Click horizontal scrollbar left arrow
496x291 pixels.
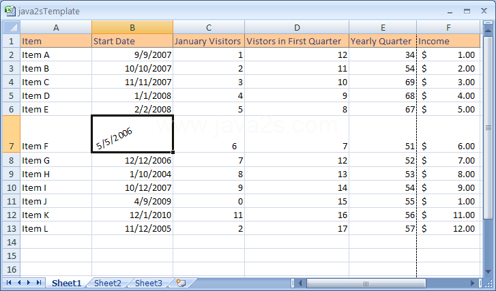click(x=300, y=283)
